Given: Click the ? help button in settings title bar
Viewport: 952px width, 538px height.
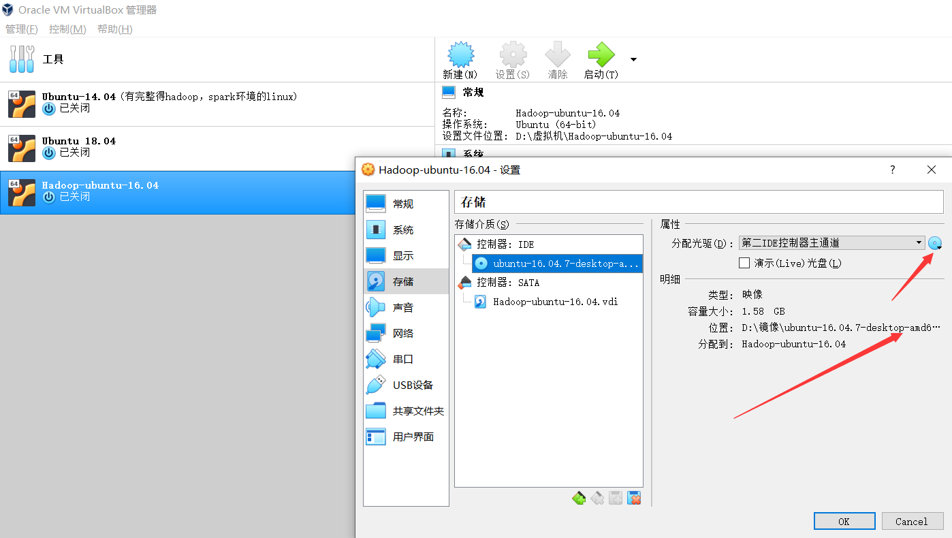Looking at the screenshot, I should pos(893,170).
